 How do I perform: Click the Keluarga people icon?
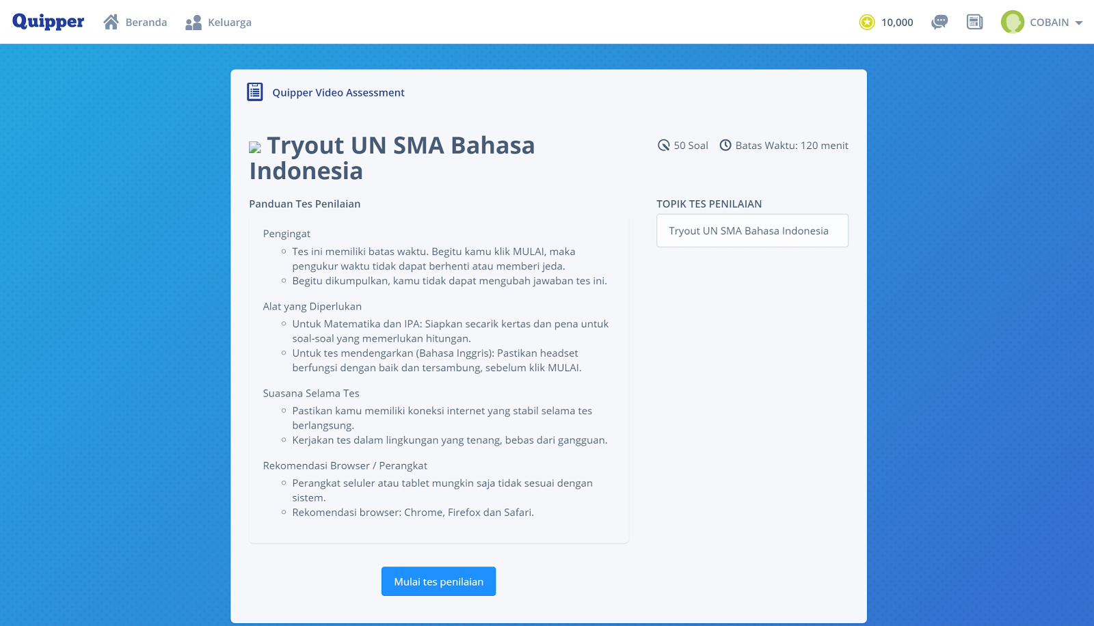[x=194, y=23]
